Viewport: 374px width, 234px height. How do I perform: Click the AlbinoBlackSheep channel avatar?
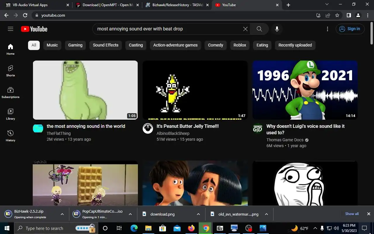(x=148, y=128)
